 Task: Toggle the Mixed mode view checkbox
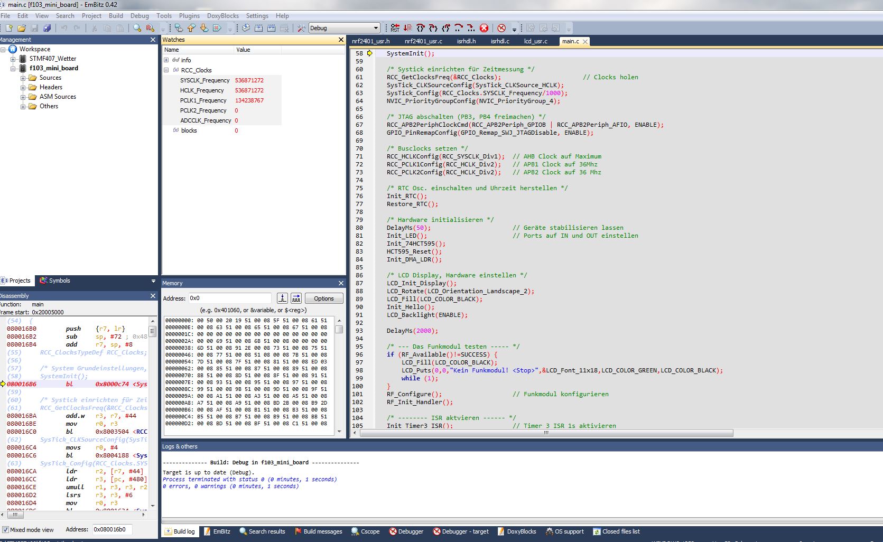(5, 530)
